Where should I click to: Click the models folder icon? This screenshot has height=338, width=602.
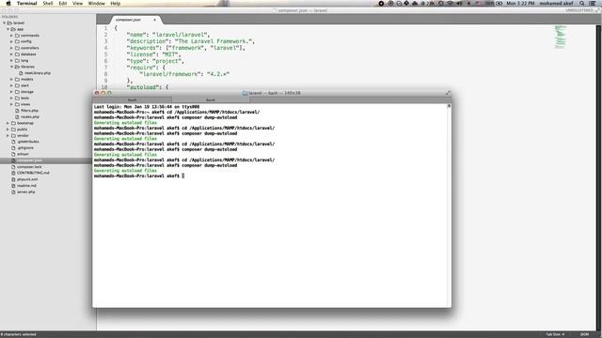point(17,79)
